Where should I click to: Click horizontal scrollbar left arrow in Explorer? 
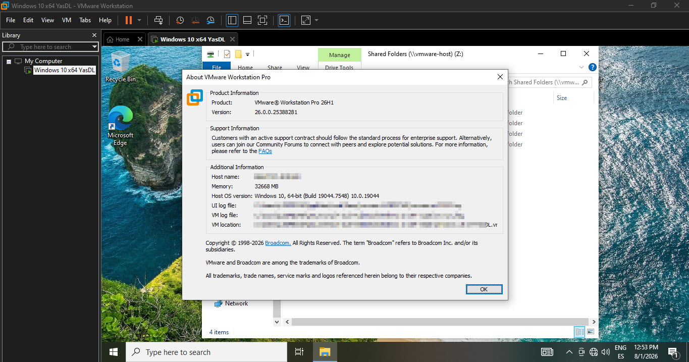(288, 322)
